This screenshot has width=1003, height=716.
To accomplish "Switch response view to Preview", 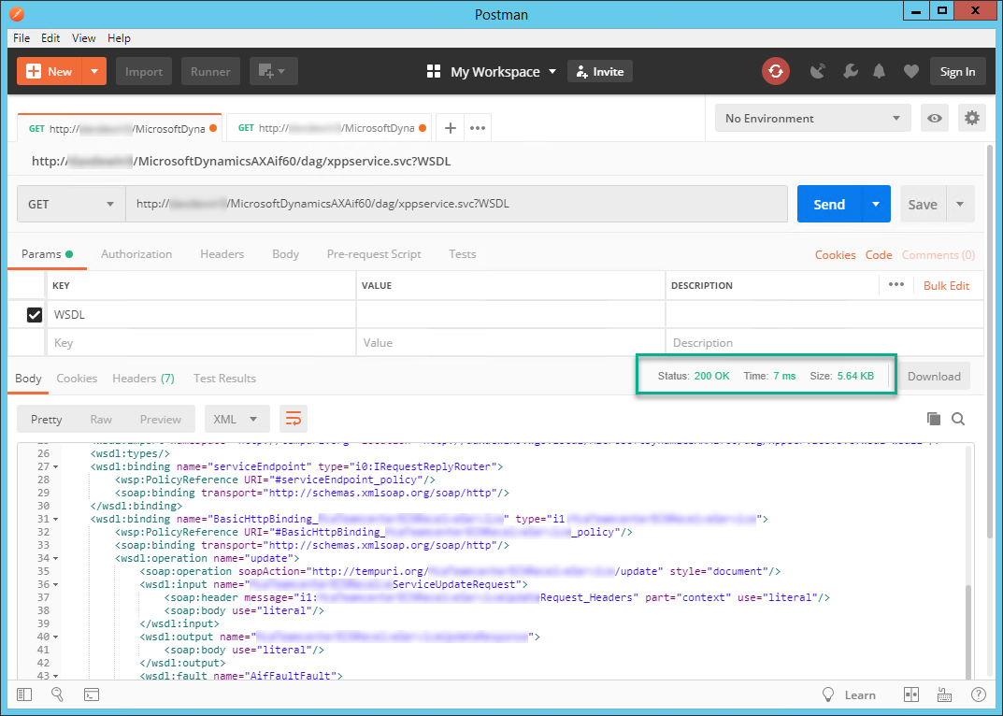I will click(161, 419).
